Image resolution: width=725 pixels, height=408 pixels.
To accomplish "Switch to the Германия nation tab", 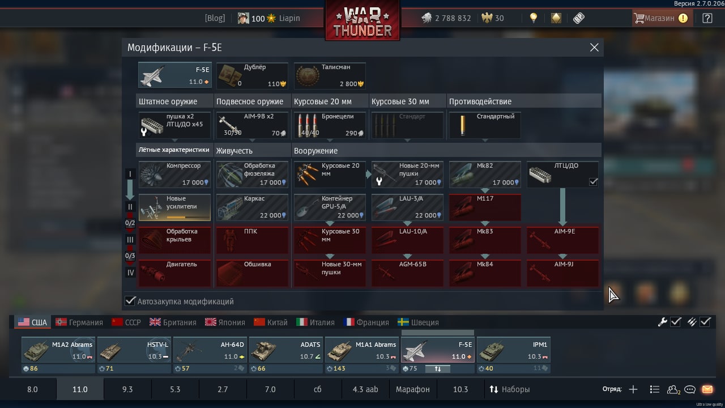I will (x=79, y=322).
